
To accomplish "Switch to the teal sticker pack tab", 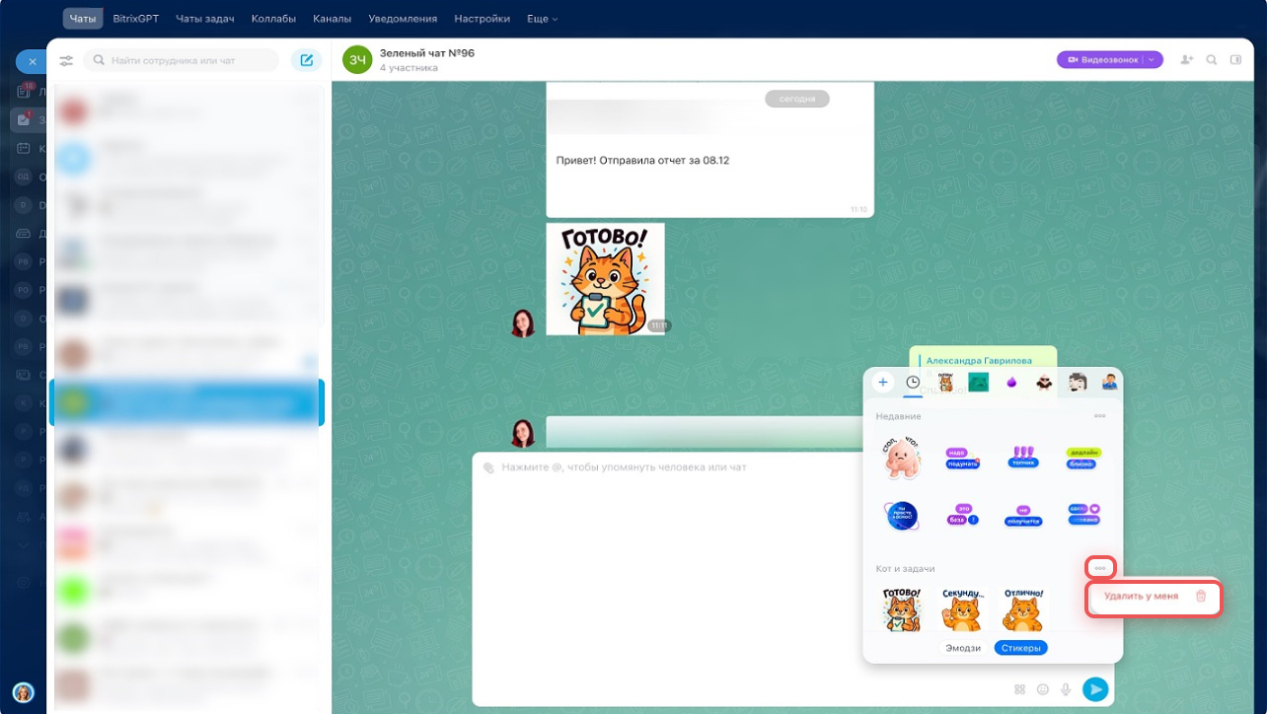I will tap(978, 383).
